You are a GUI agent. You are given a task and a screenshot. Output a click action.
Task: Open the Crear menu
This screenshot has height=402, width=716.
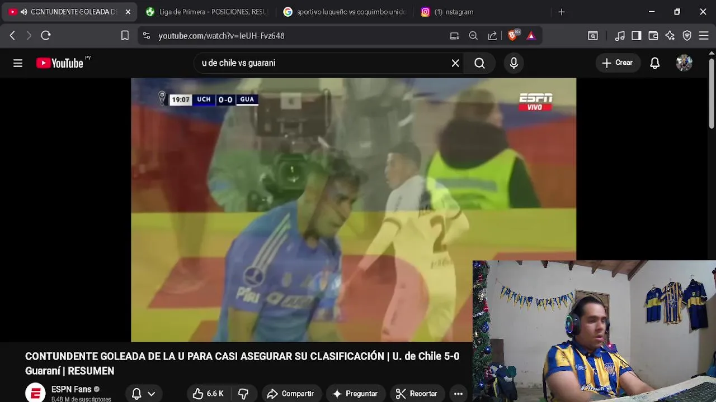[617, 63]
